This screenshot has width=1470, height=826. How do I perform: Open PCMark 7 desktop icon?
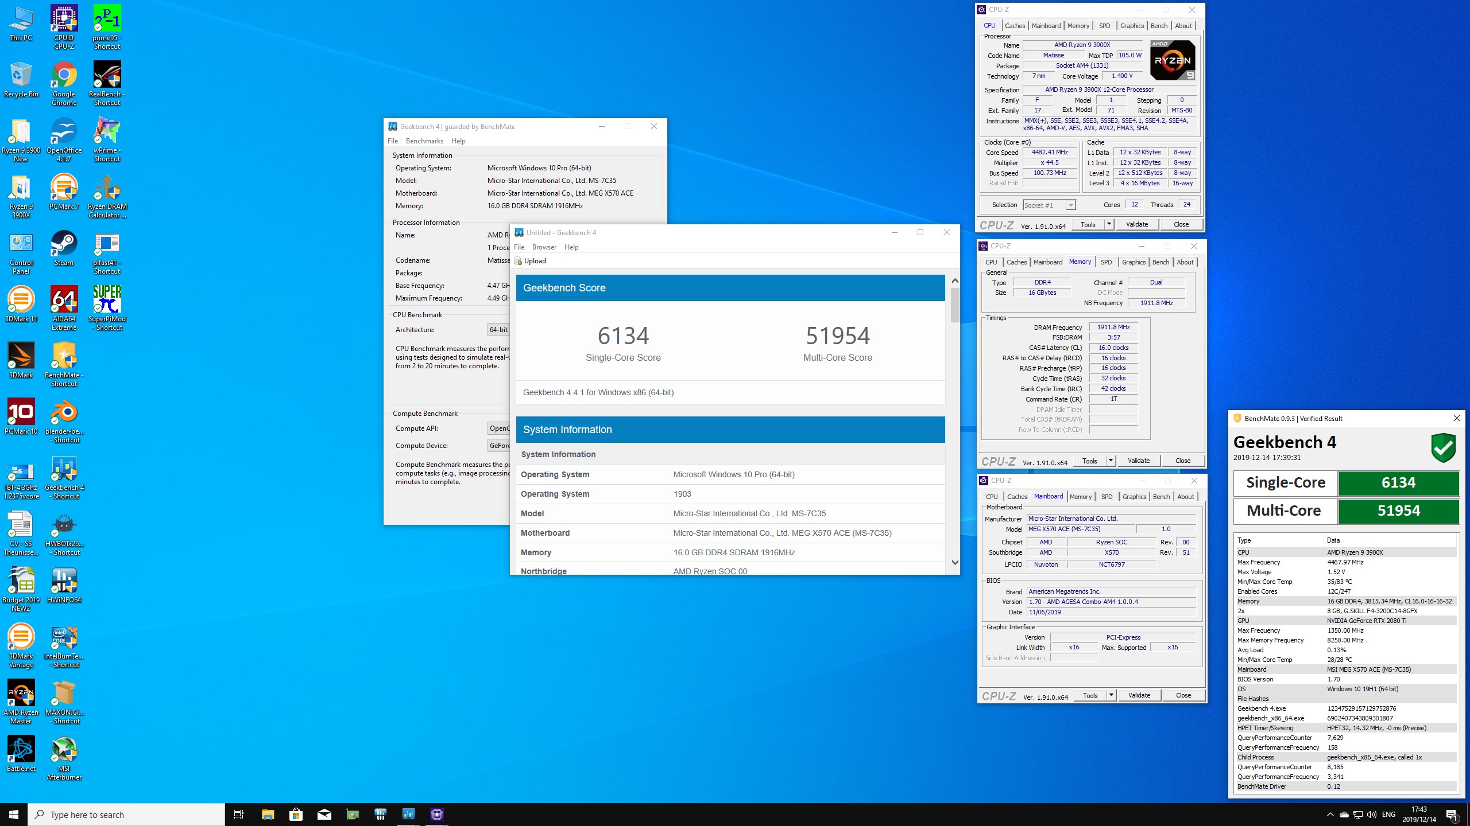64,192
